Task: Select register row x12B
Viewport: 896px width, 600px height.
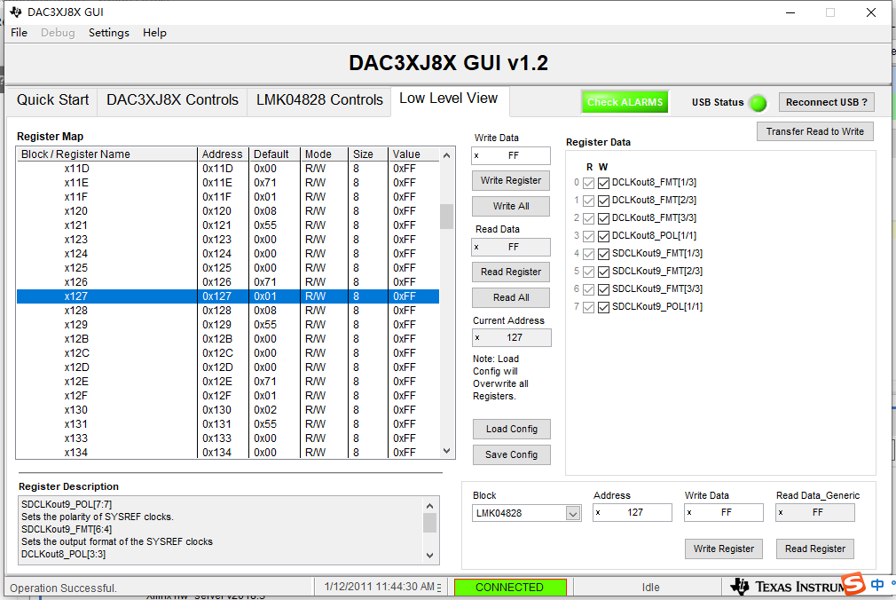Action: (228, 338)
